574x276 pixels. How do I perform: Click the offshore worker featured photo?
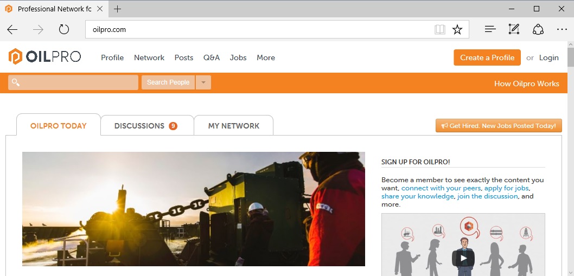[194, 209]
